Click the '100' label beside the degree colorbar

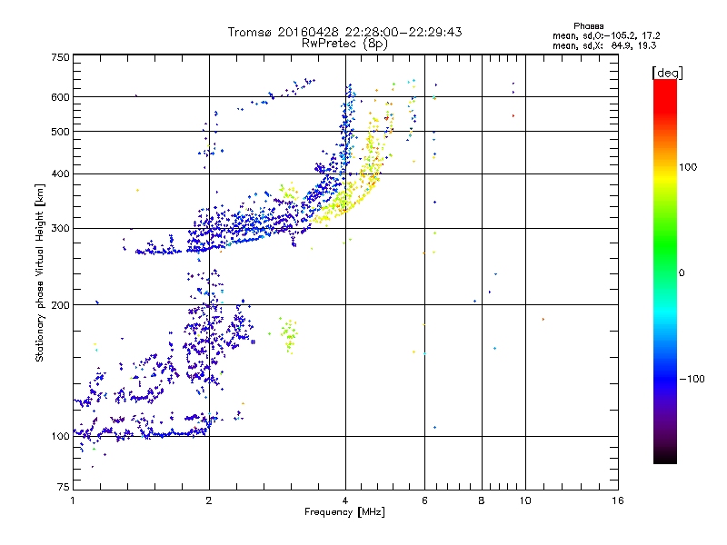click(x=688, y=167)
